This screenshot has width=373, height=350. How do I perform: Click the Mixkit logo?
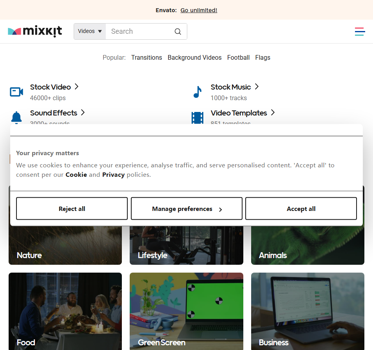pyautogui.click(x=35, y=31)
